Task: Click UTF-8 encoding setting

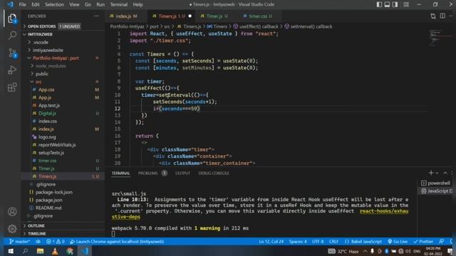Action: coord(318,242)
